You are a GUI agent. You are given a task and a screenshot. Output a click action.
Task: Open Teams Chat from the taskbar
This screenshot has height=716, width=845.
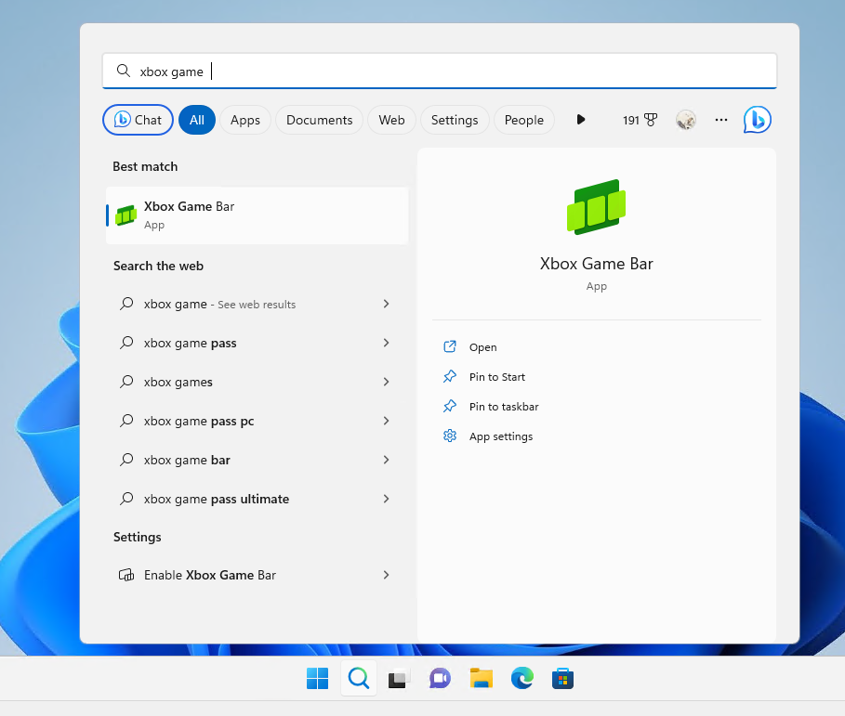(x=441, y=678)
